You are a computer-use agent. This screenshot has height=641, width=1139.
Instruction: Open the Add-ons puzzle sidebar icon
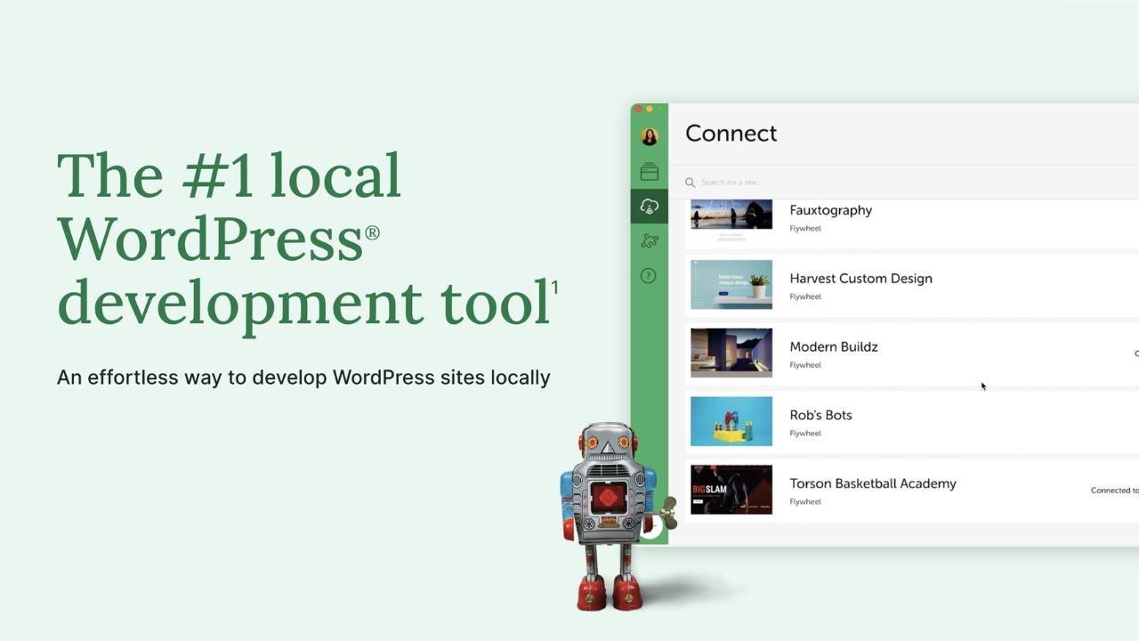coord(650,240)
